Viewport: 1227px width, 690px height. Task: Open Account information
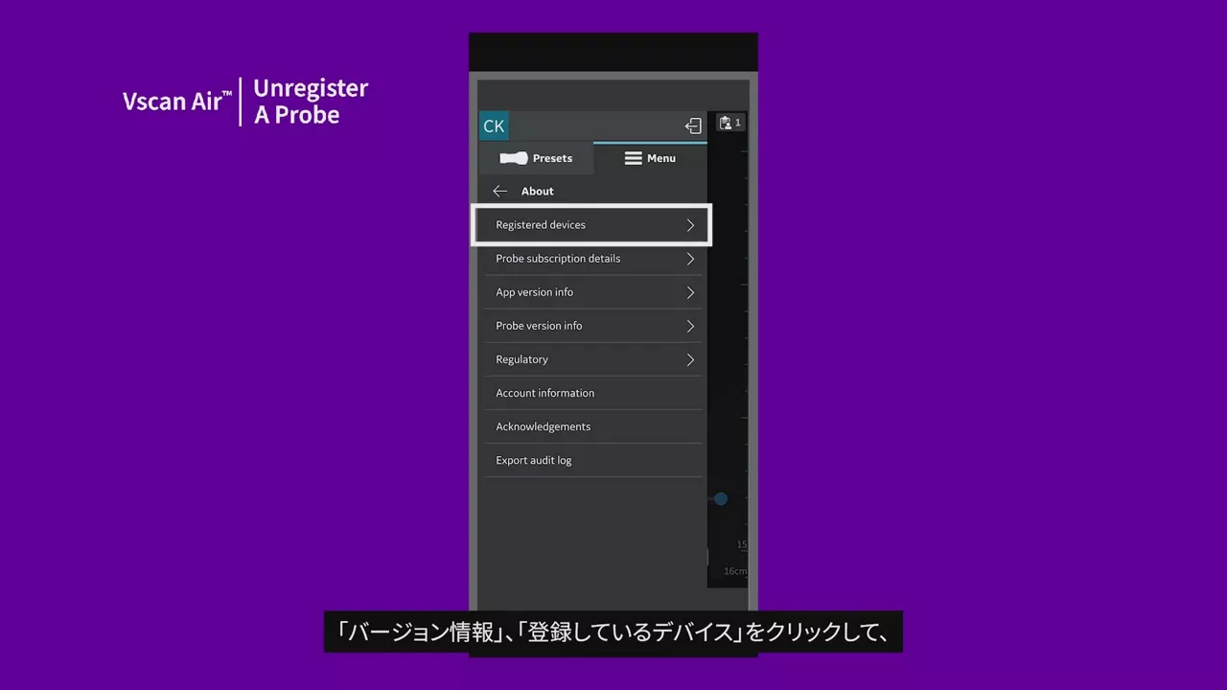[x=593, y=393]
